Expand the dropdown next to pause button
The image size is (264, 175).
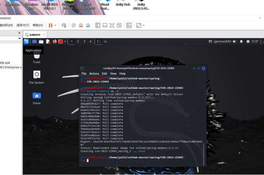coord(56,25)
